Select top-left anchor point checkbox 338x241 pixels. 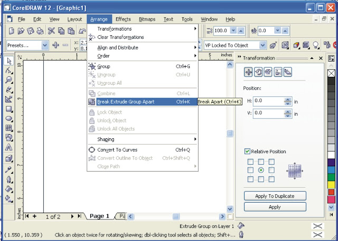click(250, 162)
